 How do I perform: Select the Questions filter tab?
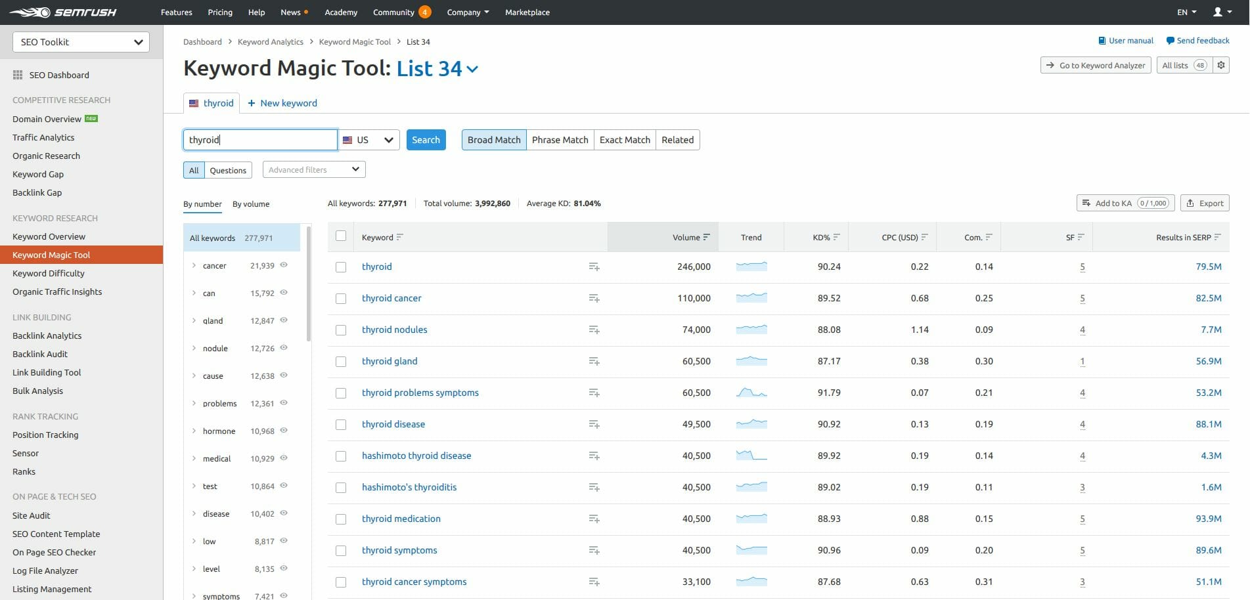pos(228,170)
